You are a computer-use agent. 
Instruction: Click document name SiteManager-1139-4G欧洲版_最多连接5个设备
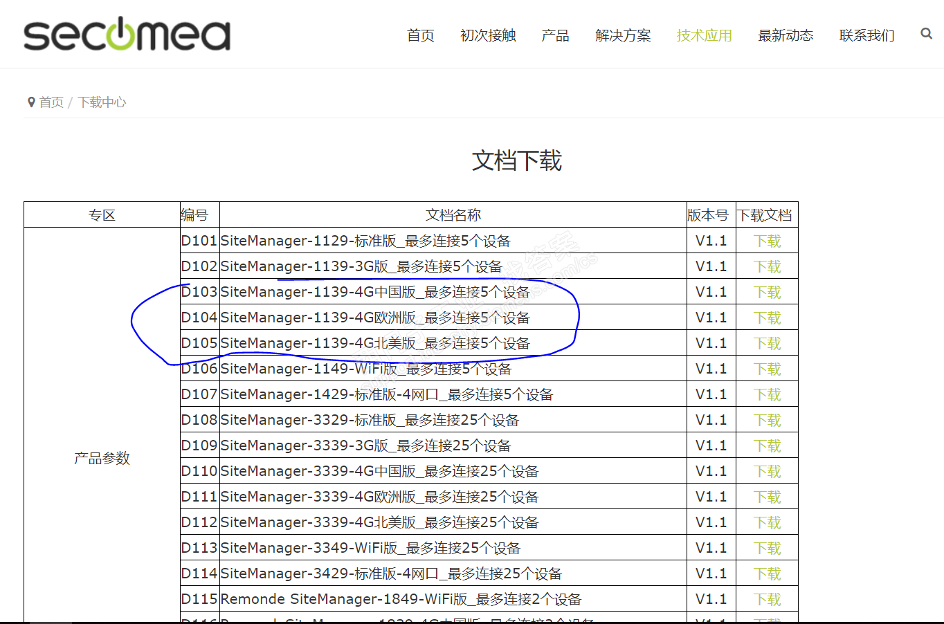pyautogui.click(x=375, y=318)
